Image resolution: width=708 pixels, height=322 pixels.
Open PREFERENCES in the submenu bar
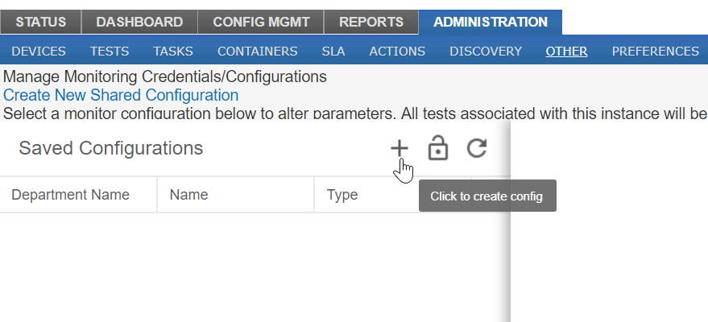(655, 52)
